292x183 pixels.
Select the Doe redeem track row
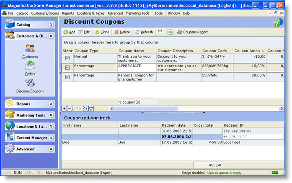[x=173, y=142]
